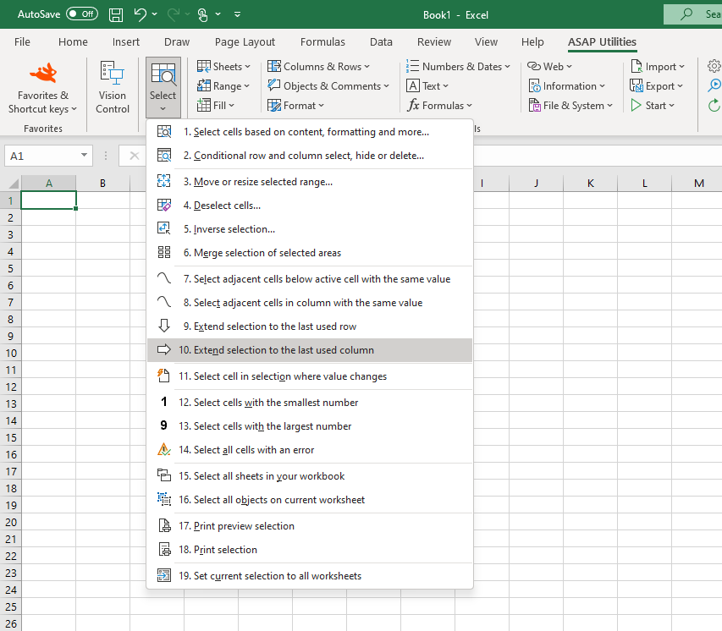Click the Select All corner triangle

[x=14, y=184]
